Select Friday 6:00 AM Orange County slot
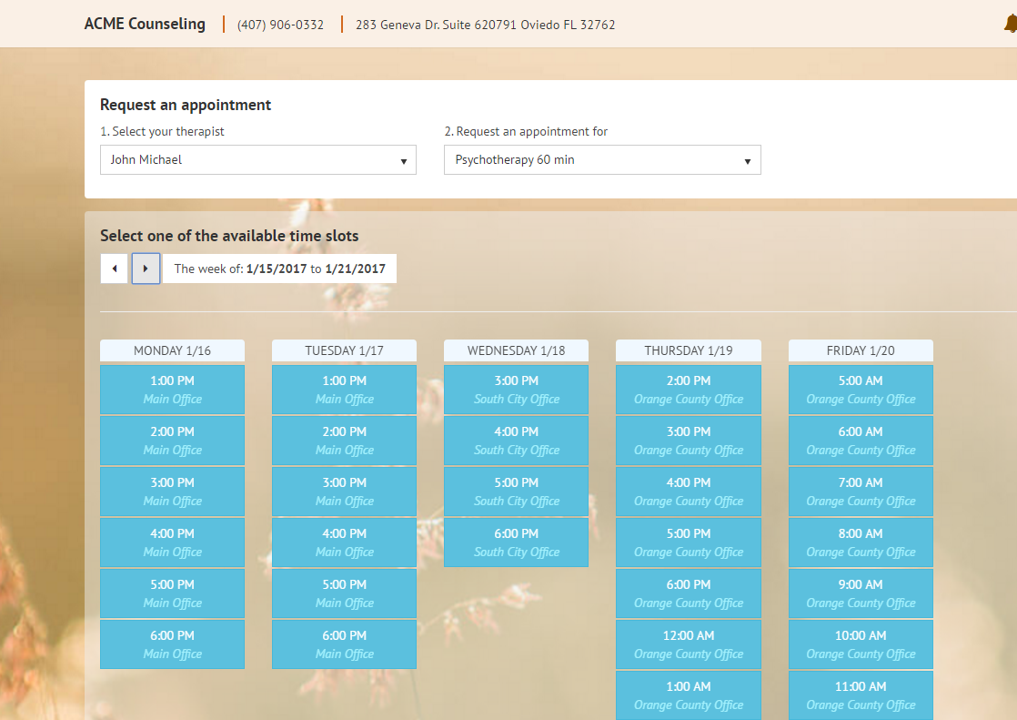 pos(861,441)
